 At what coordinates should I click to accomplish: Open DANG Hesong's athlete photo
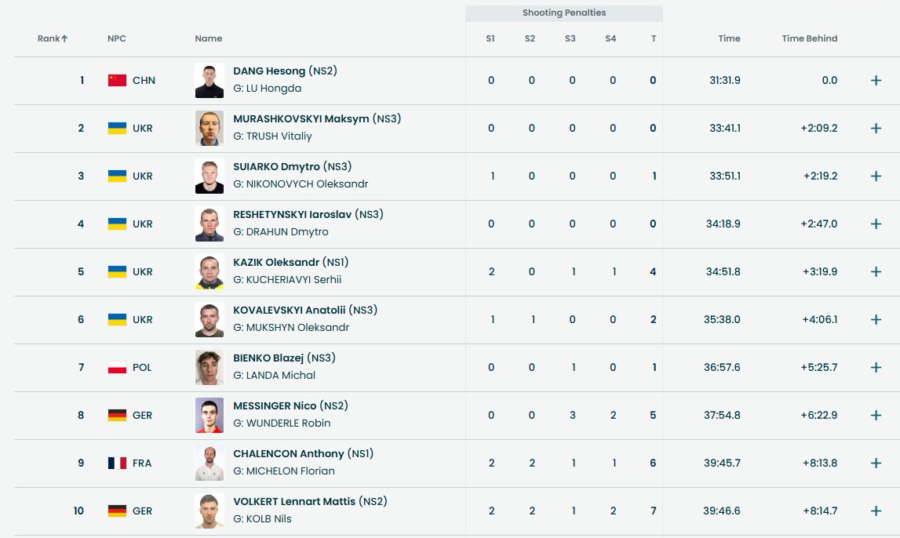pos(210,81)
